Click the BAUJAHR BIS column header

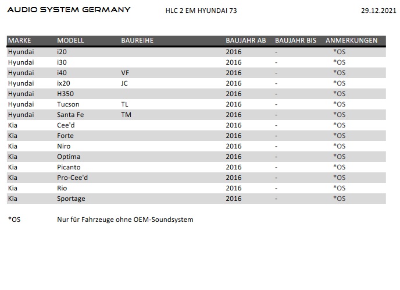coord(295,41)
